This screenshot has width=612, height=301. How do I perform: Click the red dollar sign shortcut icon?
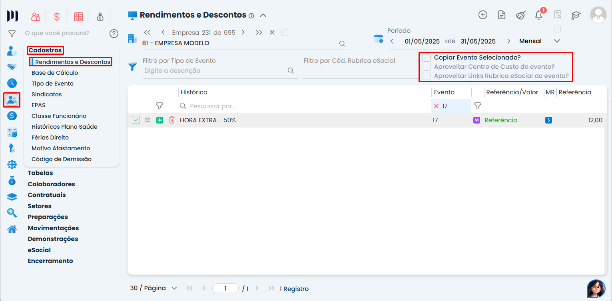coord(57,17)
